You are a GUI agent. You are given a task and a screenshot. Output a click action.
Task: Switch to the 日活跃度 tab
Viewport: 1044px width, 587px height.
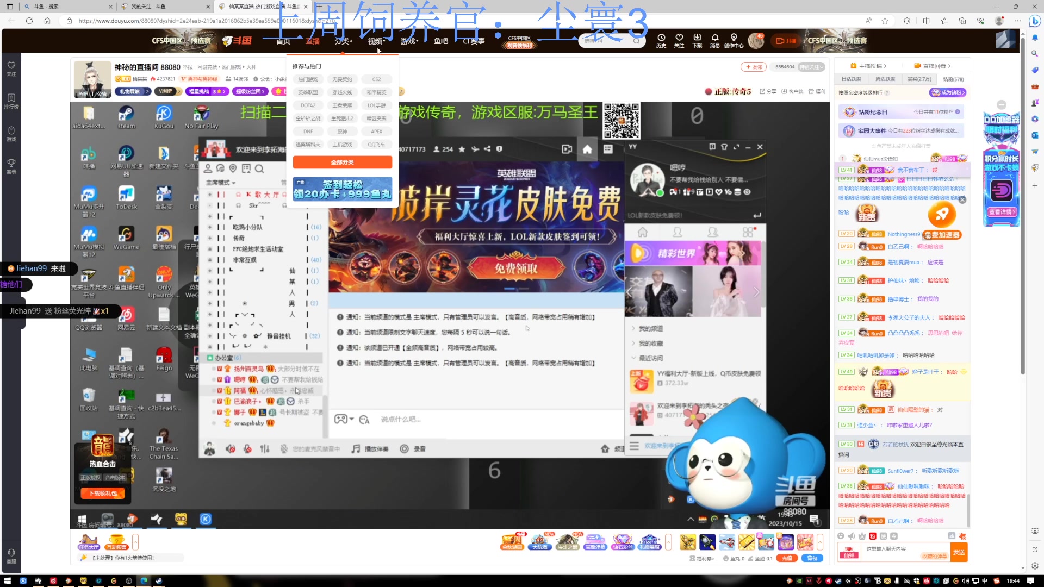pos(852,79)
